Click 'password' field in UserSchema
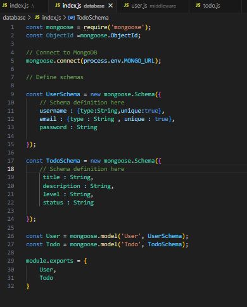Viewport: 247px width, 307px height. coord(53,127)
